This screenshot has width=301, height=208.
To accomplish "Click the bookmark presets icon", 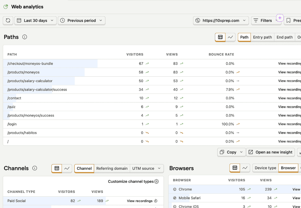I will 288,21.
